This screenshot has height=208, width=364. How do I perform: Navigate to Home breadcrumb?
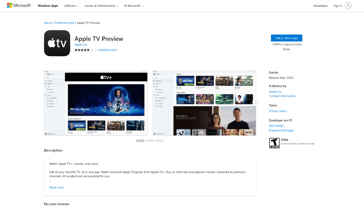point(48,23)
